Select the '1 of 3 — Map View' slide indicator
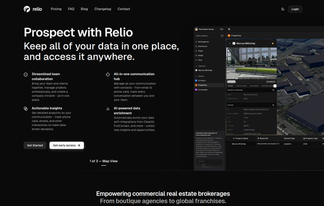 click(104, 161)
